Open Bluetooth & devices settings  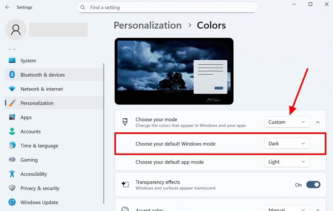[54, 74]
